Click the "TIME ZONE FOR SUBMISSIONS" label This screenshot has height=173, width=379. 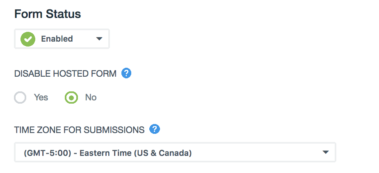pos(80,130)
